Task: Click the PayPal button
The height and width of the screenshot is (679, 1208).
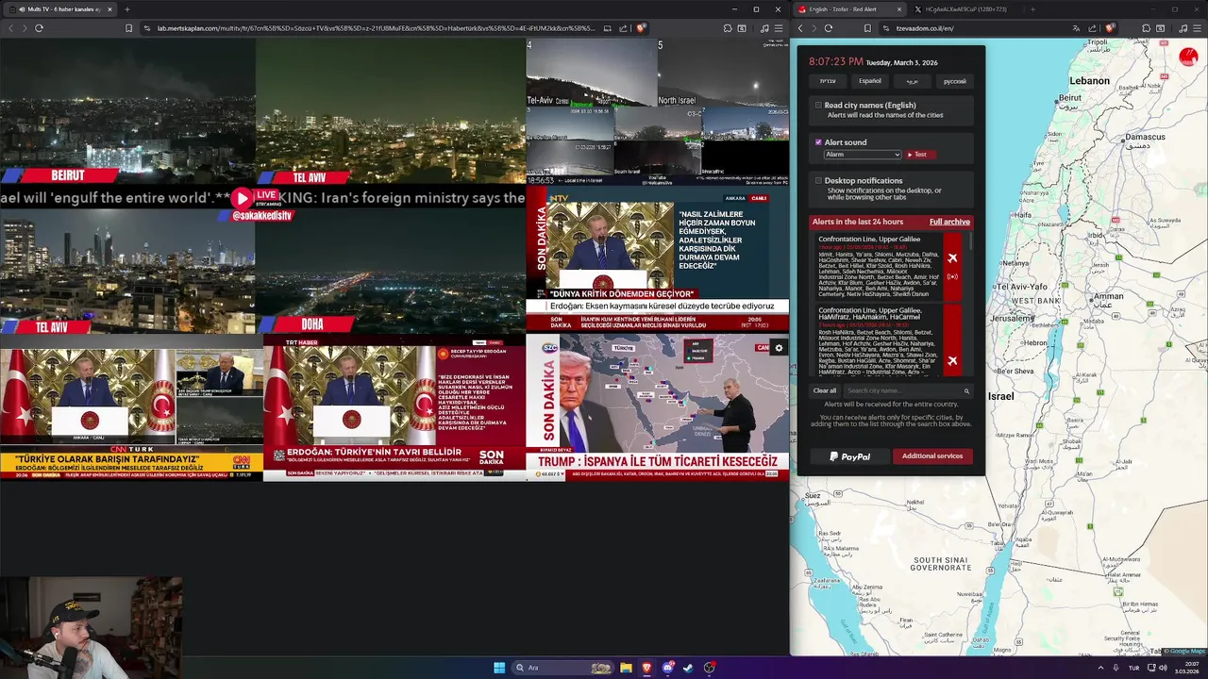Action: 849,456
